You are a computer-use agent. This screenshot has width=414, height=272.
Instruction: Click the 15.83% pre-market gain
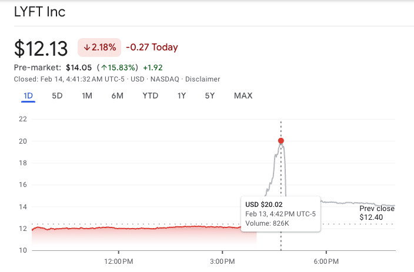click(x=118, y=67)
